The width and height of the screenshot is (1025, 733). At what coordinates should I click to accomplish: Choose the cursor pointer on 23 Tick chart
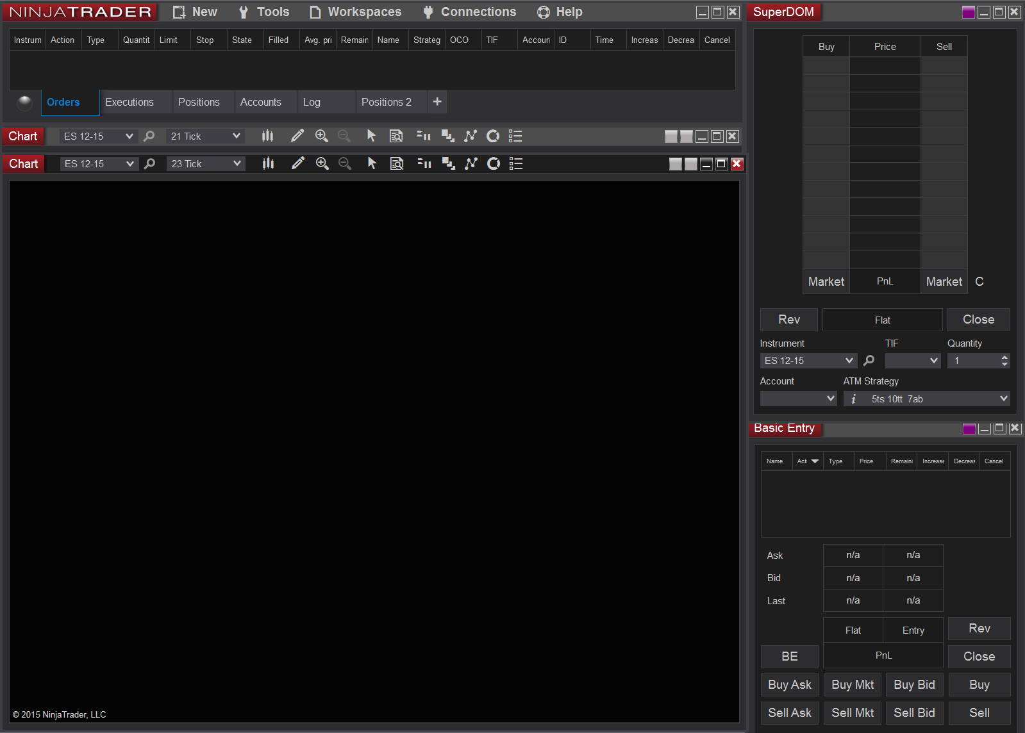pos(372,163)
